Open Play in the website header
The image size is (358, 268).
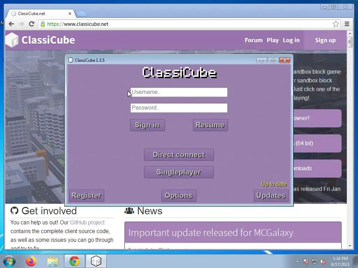[x=273, y=40]
